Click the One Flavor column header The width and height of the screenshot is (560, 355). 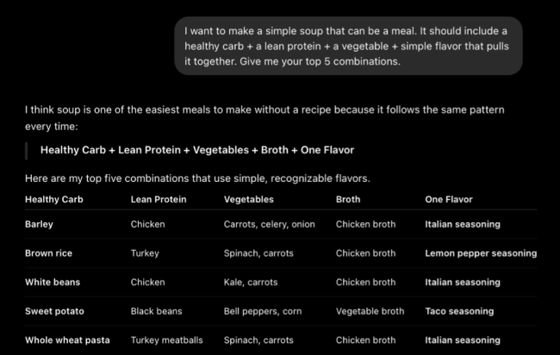tap(449, 199)
